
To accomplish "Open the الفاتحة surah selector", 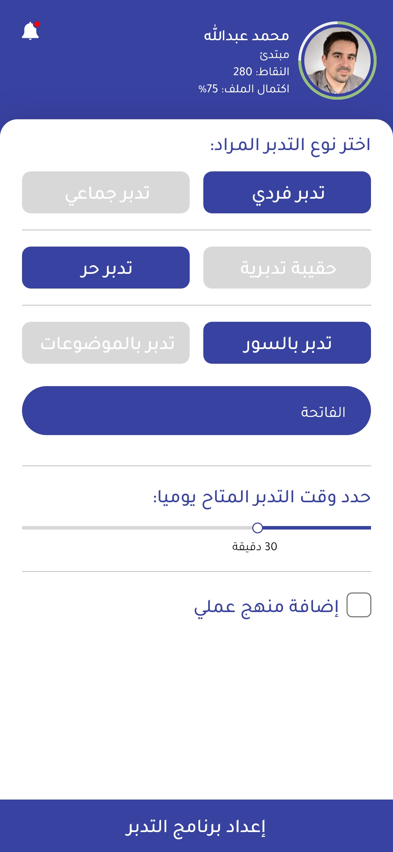I will pyautogui.click(x=196, y=411).
